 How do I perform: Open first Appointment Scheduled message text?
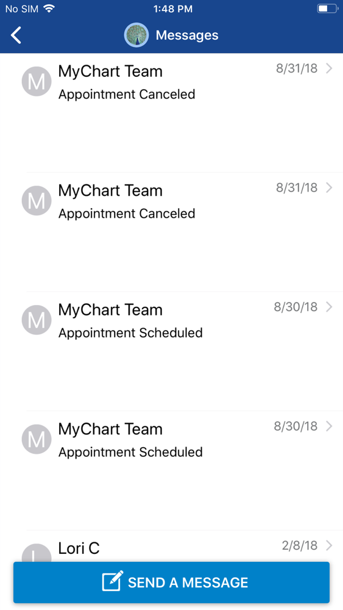tap(130, 333)
